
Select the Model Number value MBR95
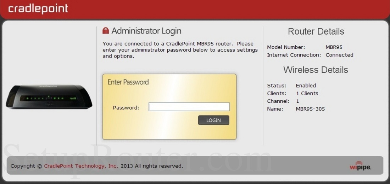(334, 47)
